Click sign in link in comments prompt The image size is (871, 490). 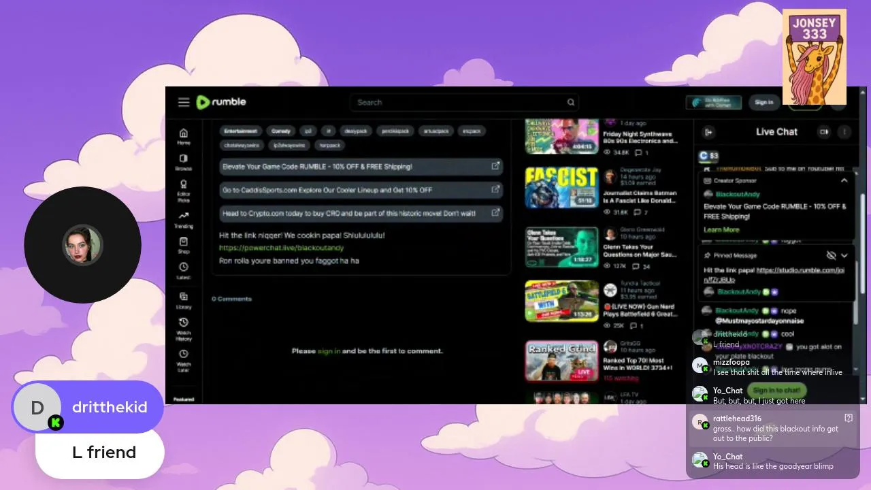click(329, 351)
